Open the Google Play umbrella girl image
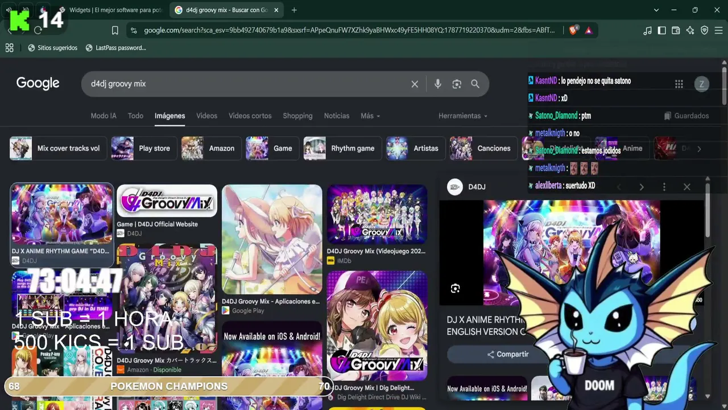Viewport: 728px width, 410px height. click(272, 239)
